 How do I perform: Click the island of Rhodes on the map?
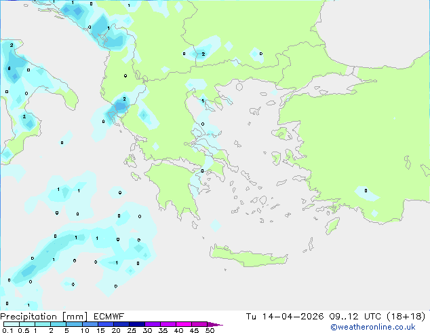click(x=332, y=226)
